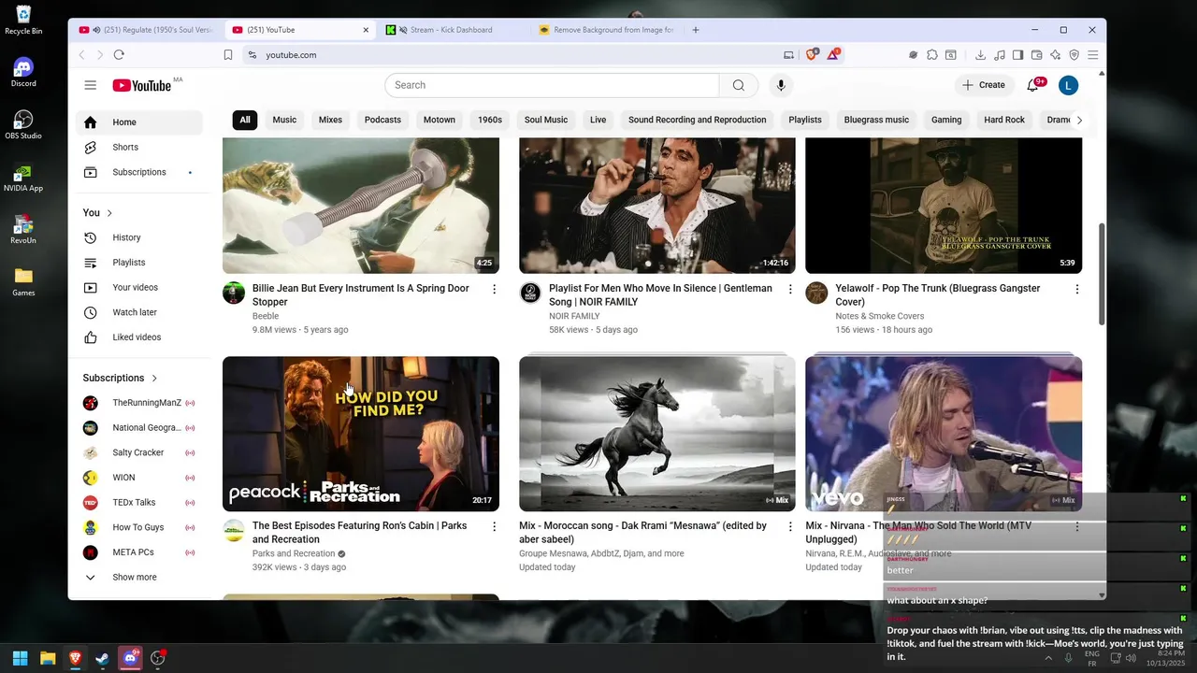Click the Create button

984,85
